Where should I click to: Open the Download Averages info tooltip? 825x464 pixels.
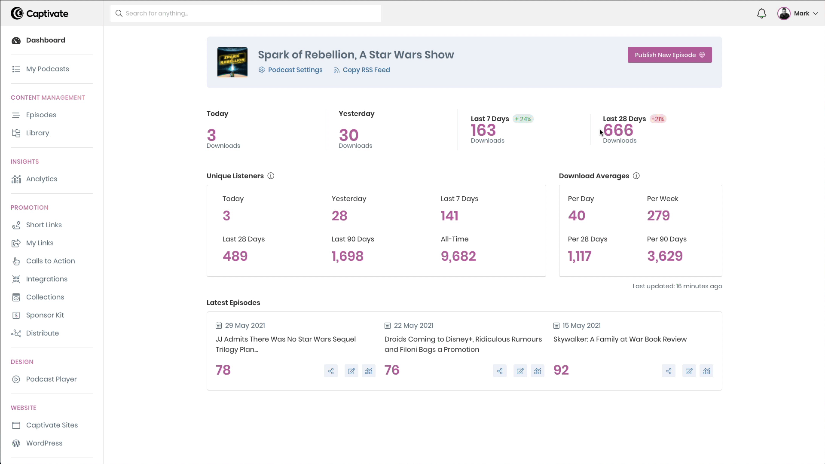pos(636,176)
